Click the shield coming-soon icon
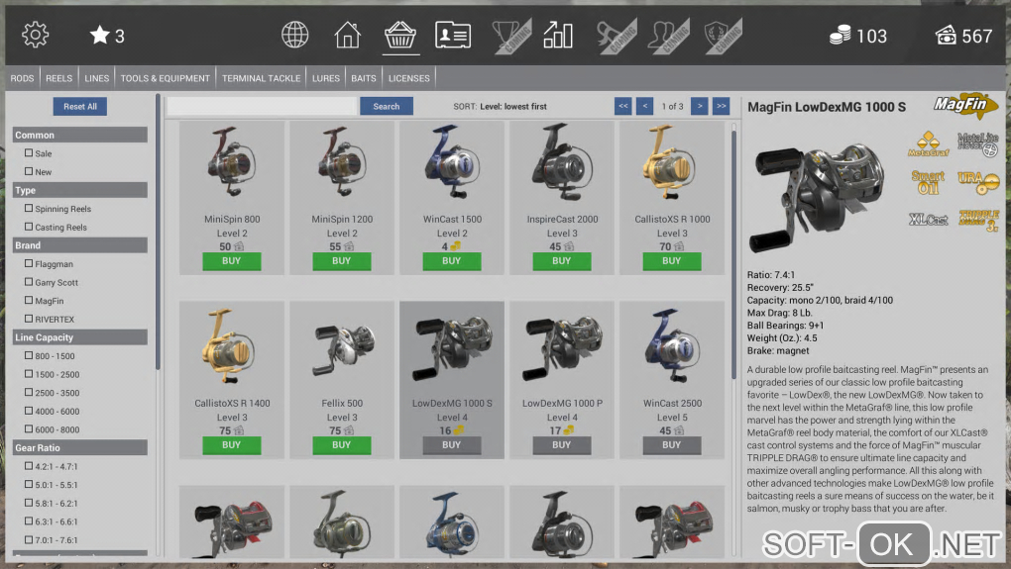 (723, 36)
